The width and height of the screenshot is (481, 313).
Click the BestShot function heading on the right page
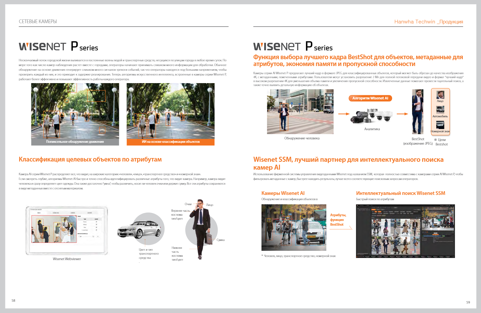[358, 60]
